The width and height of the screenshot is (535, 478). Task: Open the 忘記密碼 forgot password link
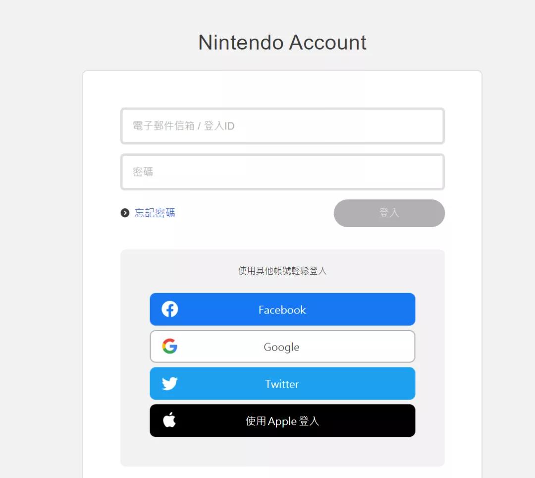click(x=155, y=213)
